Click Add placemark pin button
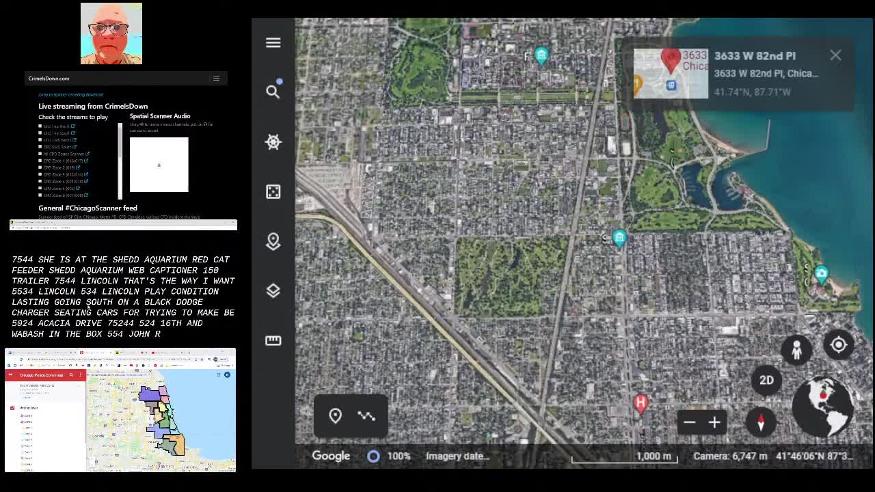 (x=335, y=415)
